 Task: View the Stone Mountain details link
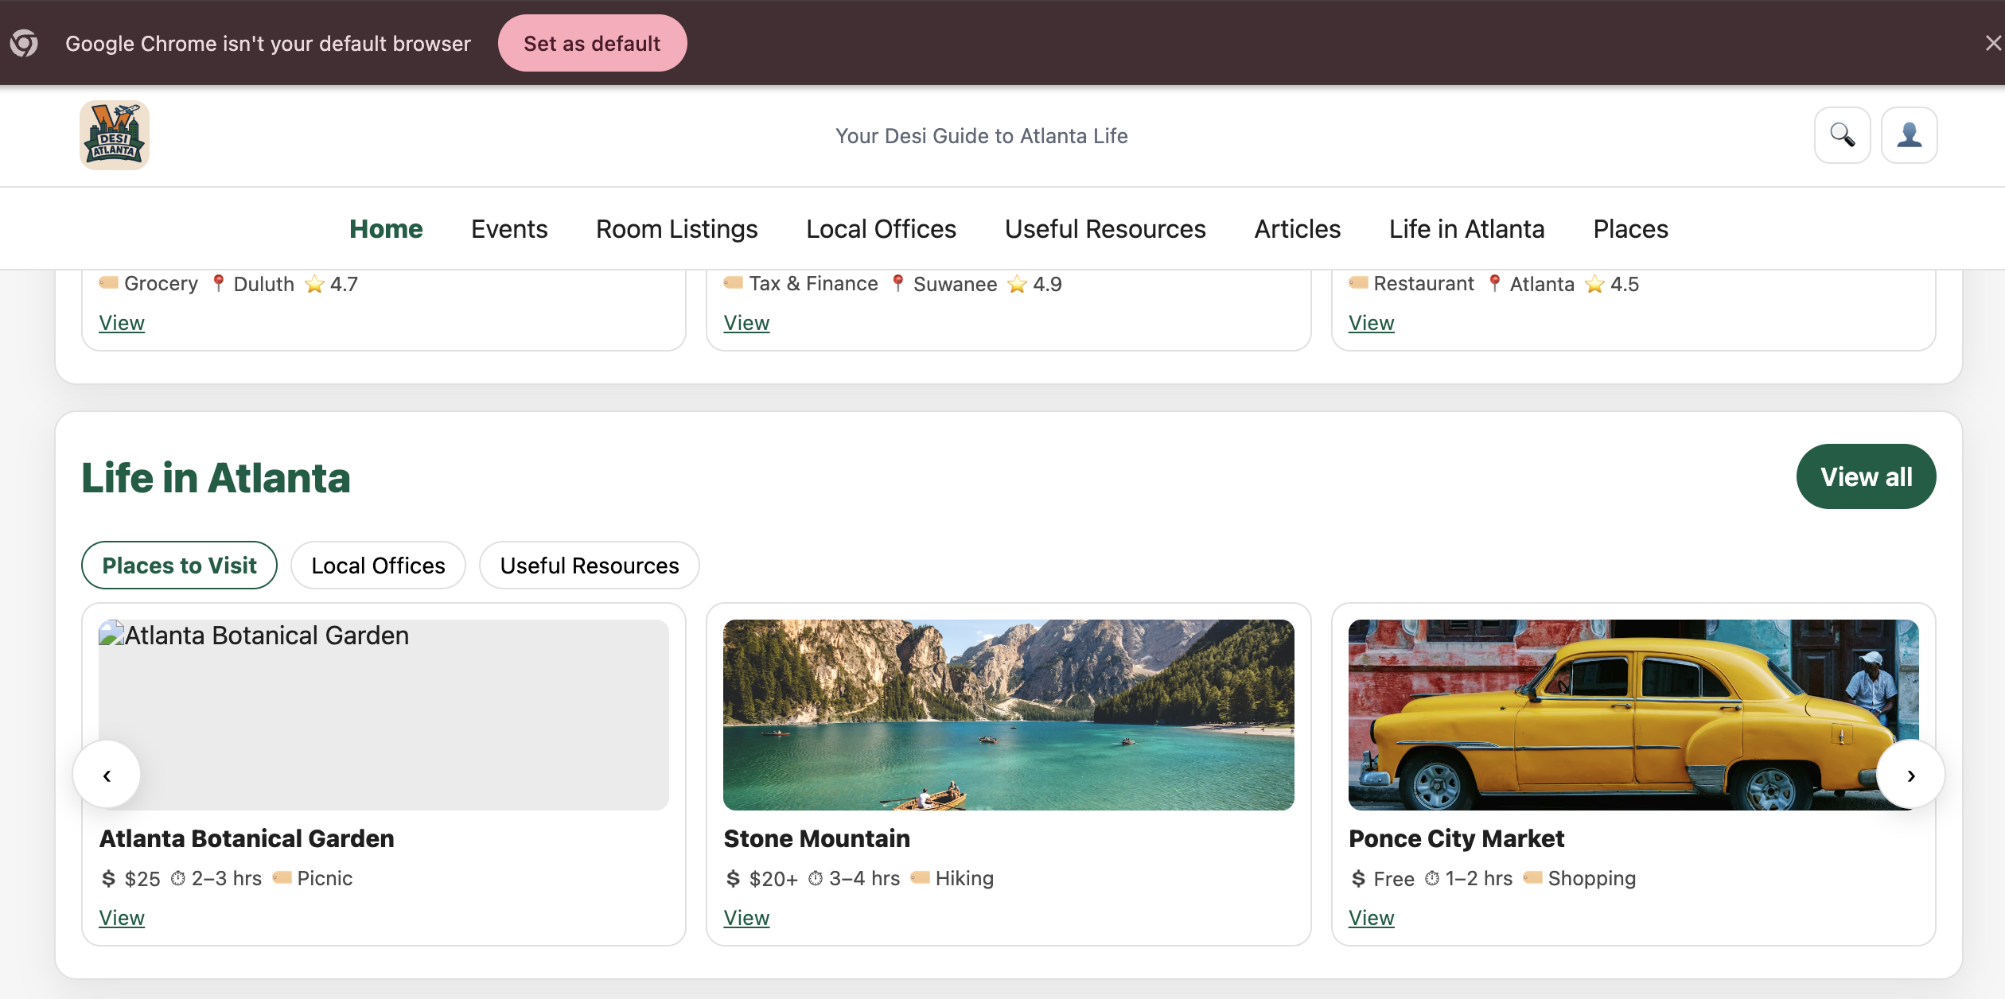746,918
